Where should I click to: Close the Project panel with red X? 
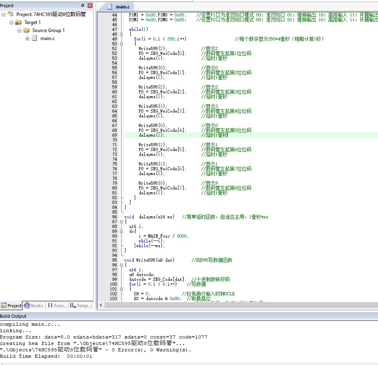coord(90,6)
